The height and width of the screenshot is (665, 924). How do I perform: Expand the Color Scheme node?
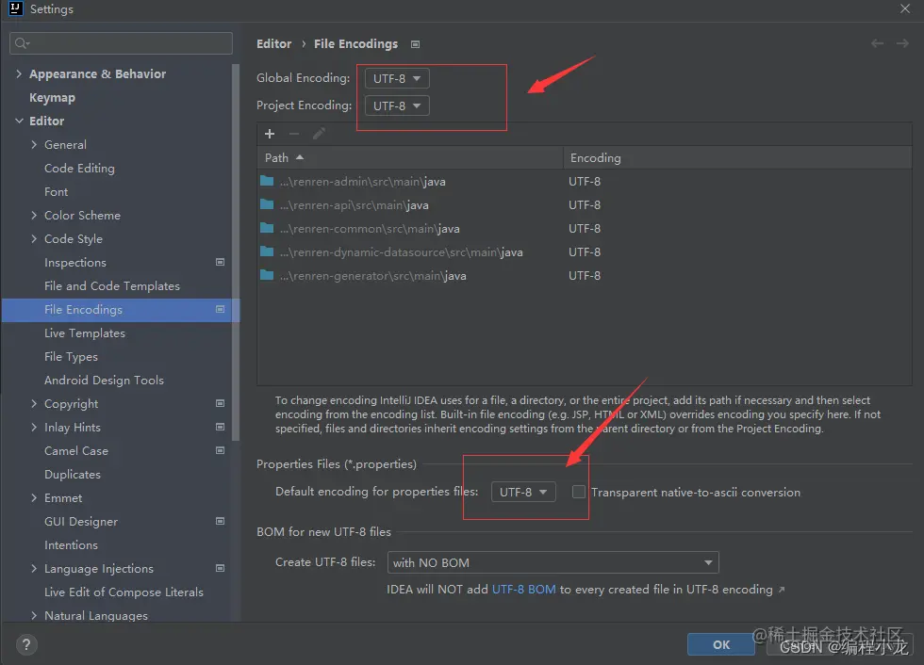pos(34,215)
